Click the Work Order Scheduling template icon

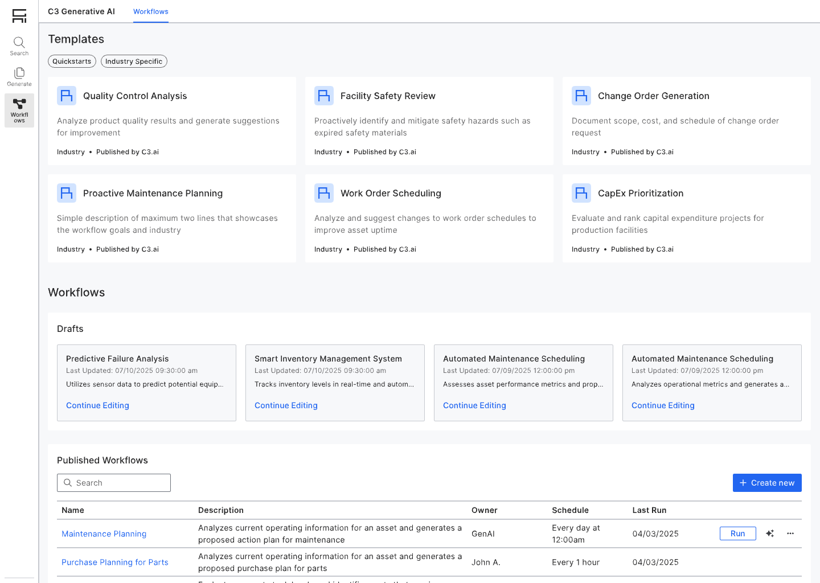(324, 193)
